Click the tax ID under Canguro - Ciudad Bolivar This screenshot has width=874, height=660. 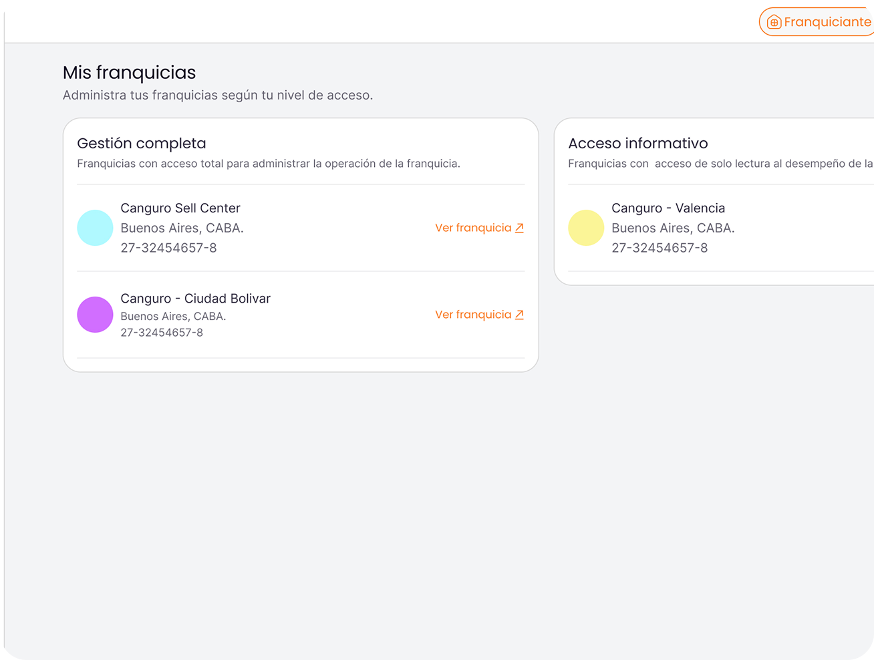[x=162, y=333]
